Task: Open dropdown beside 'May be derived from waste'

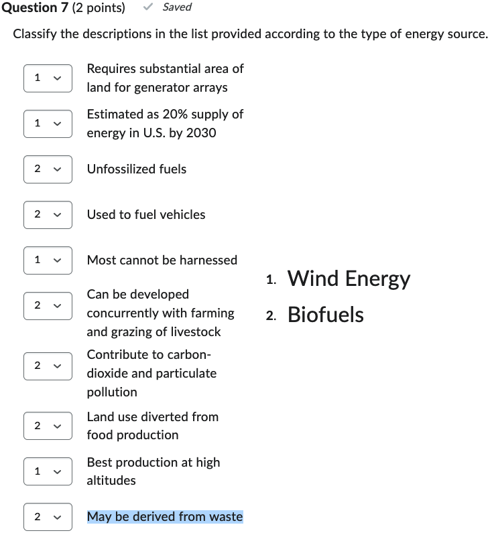Action: pos(48,517)
